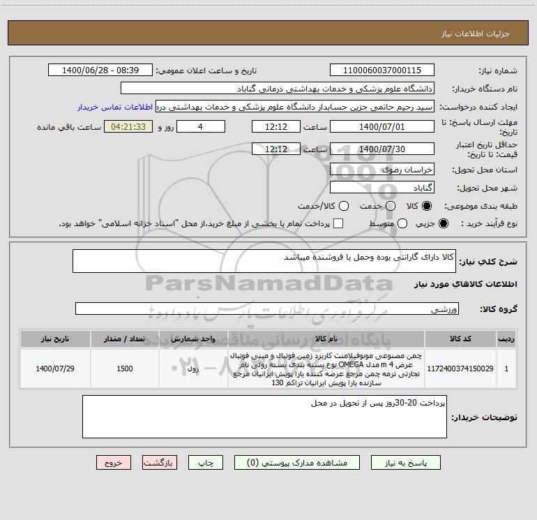The image size is (537, 520).
Task: Choose the جزیی purchase type radio
Action: tap(443, 223)
